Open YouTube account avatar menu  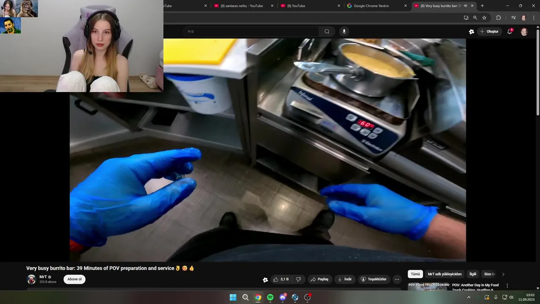tap(524, 32)
